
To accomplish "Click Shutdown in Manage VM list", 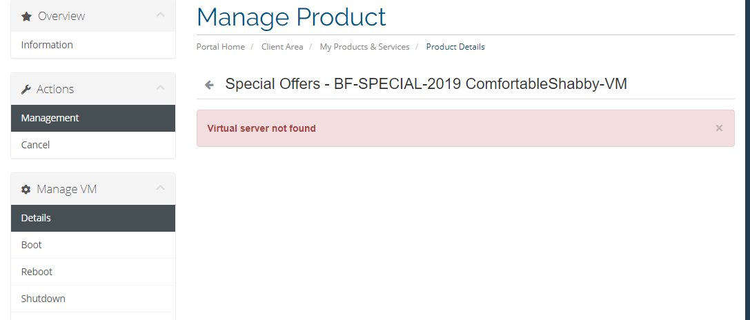I will click(43, 299).
